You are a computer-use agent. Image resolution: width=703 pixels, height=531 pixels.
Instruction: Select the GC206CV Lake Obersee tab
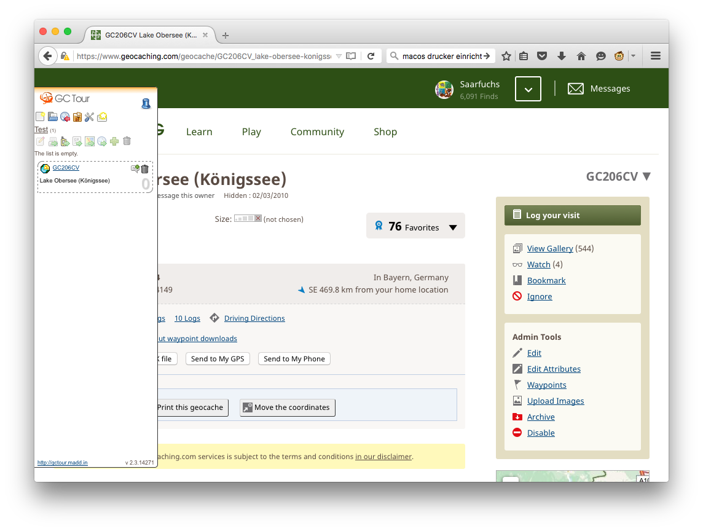coord(150,35)
